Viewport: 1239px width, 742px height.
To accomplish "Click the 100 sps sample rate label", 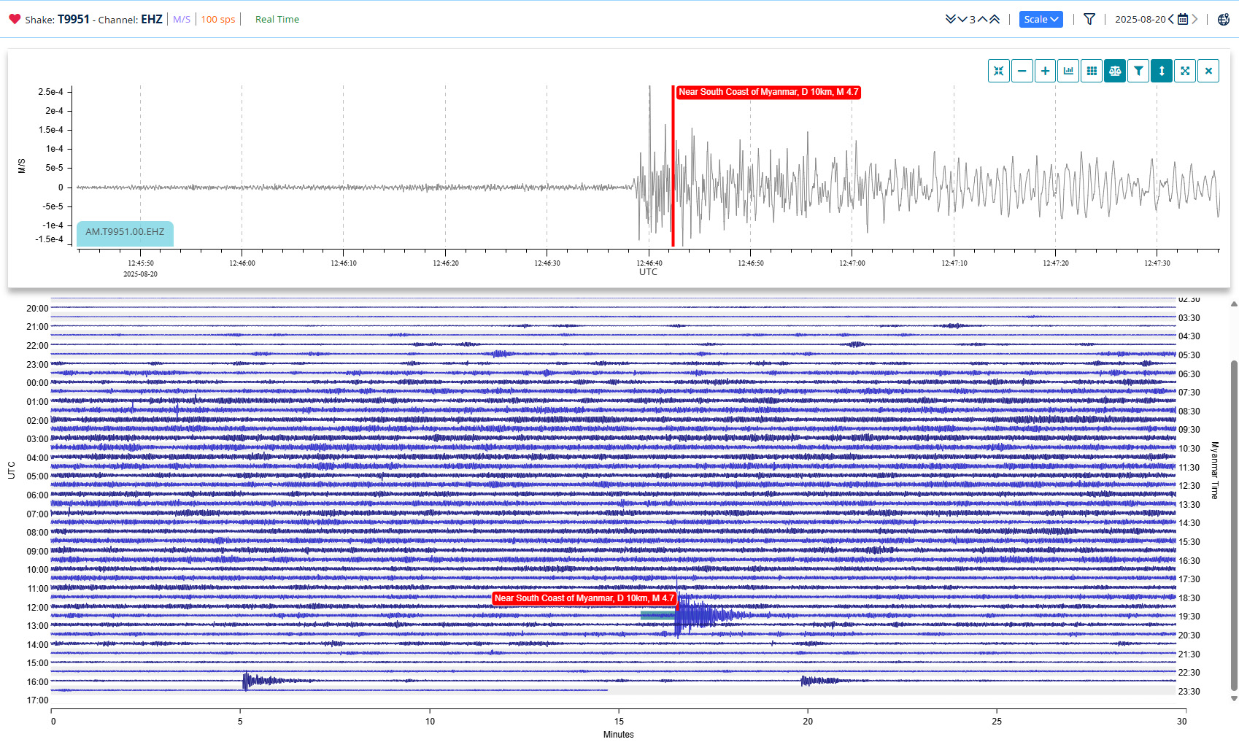I will (218, 19).
